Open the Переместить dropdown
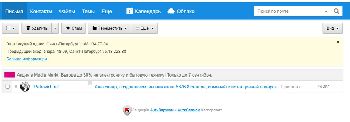This screenshot has width=350, height=122. click(x=110, y=28)
